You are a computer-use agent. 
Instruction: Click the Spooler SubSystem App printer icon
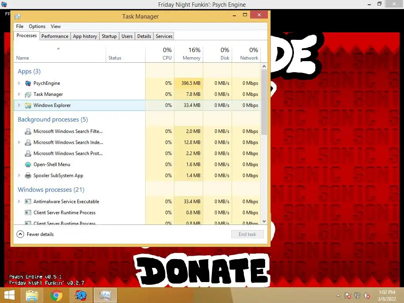click(x=28, y=176)
